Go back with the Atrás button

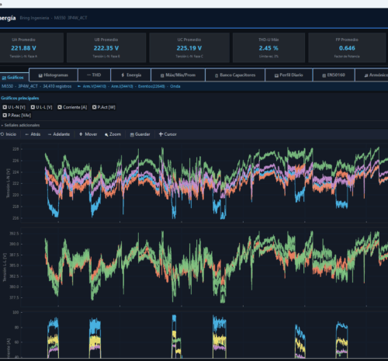[x=33, y=134]
